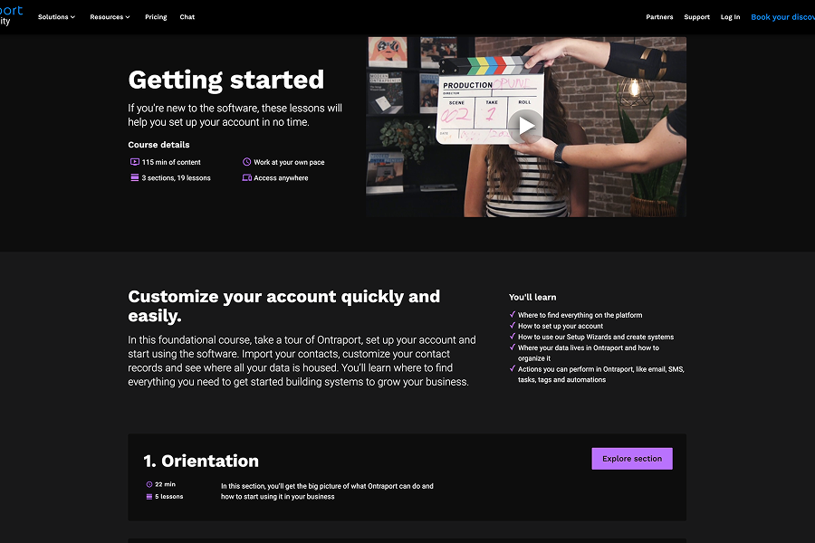Click the stack icon beside 3 sections, 19 lessons

[135, 177]
